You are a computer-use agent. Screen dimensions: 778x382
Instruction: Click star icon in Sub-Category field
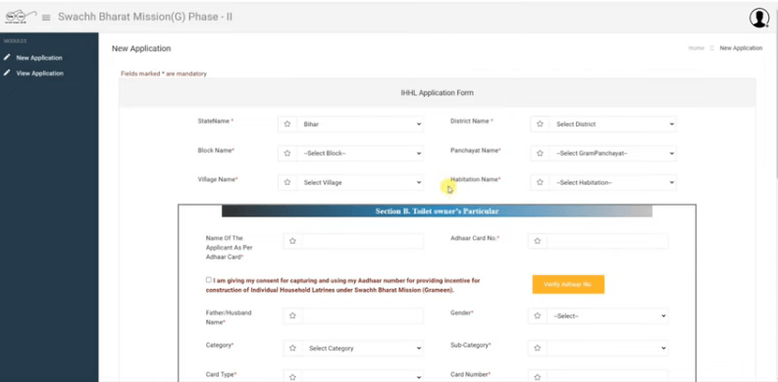[538, 348]
